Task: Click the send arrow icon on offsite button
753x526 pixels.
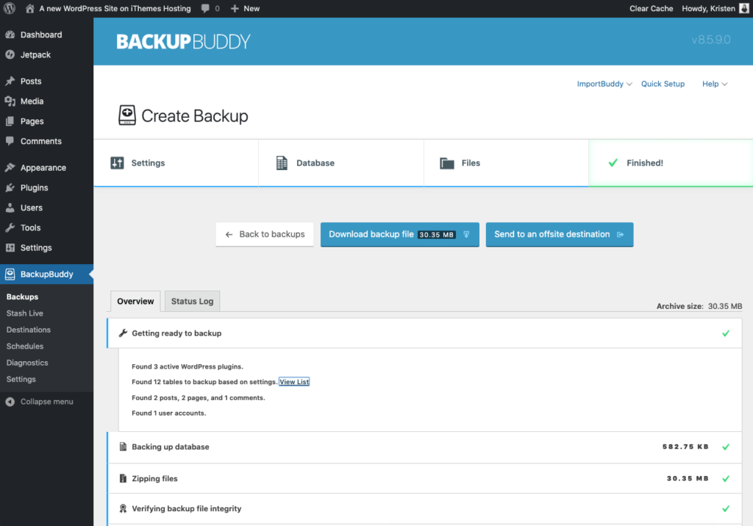Action: pos(621,235)
